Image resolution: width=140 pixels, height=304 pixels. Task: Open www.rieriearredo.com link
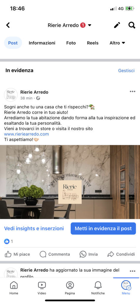(x=26, y=134)
